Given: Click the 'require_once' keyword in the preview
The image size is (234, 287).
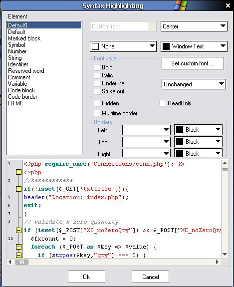Looking at the screenshot, I should 65,164.
